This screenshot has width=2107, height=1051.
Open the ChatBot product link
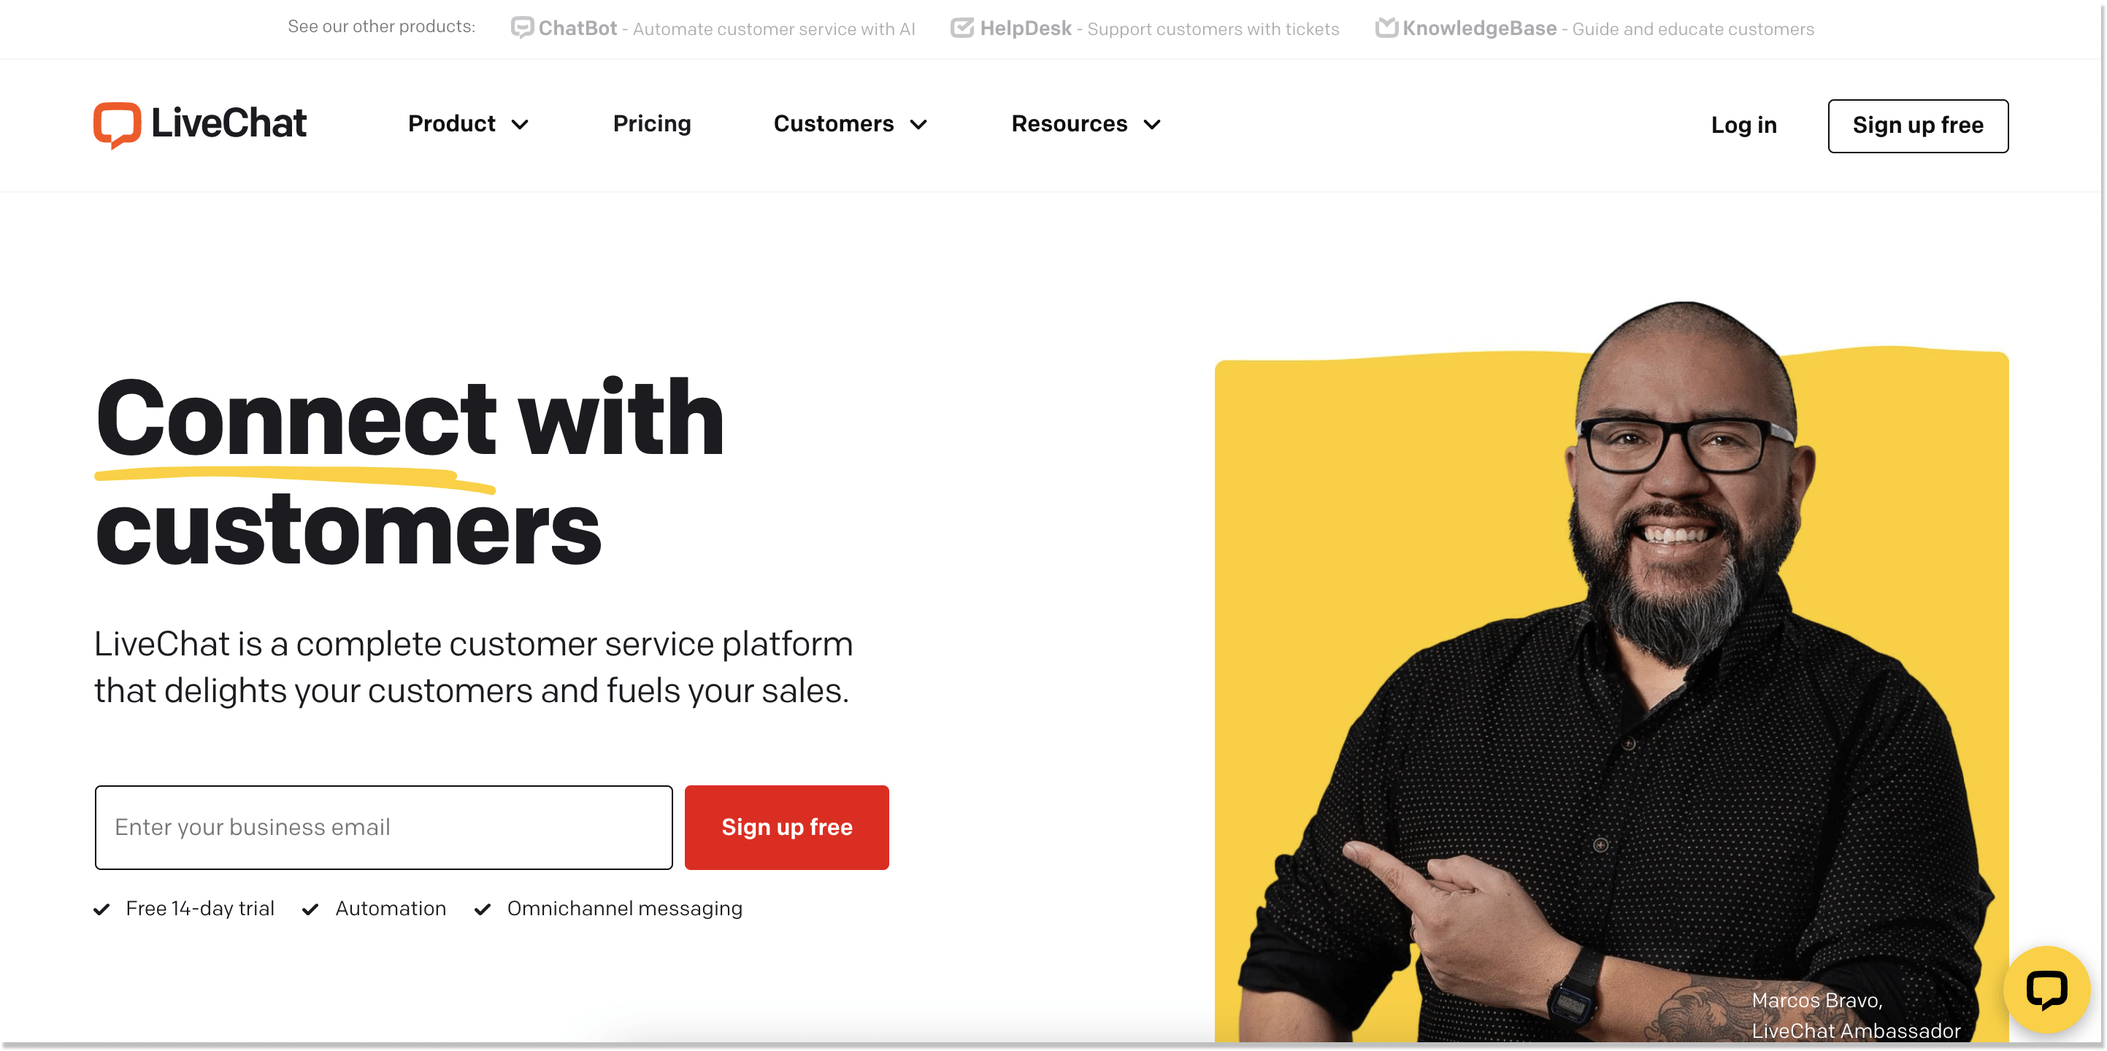713,28
